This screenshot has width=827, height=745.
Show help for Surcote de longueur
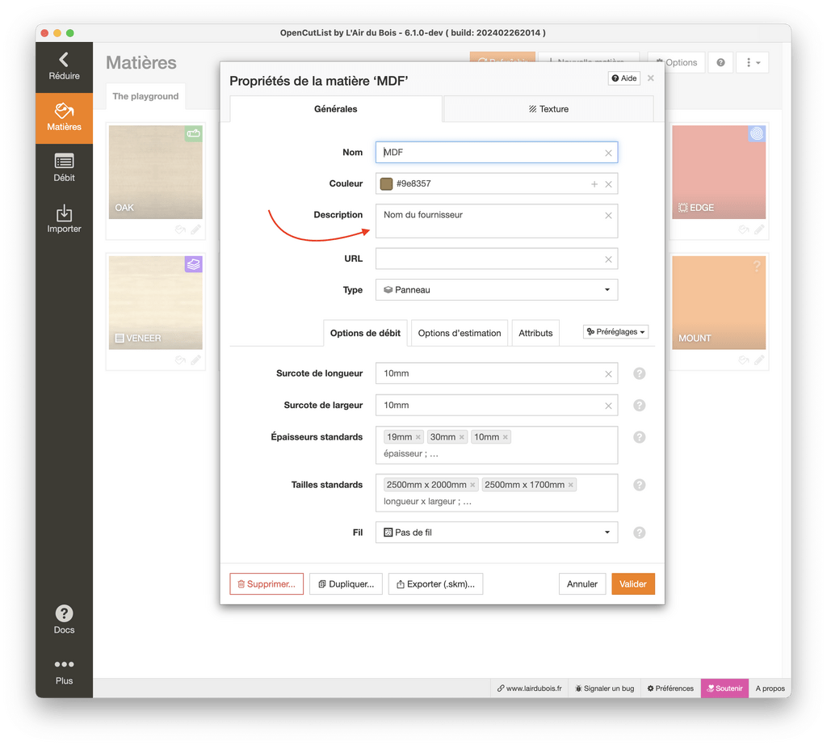(x=640, y=373)
